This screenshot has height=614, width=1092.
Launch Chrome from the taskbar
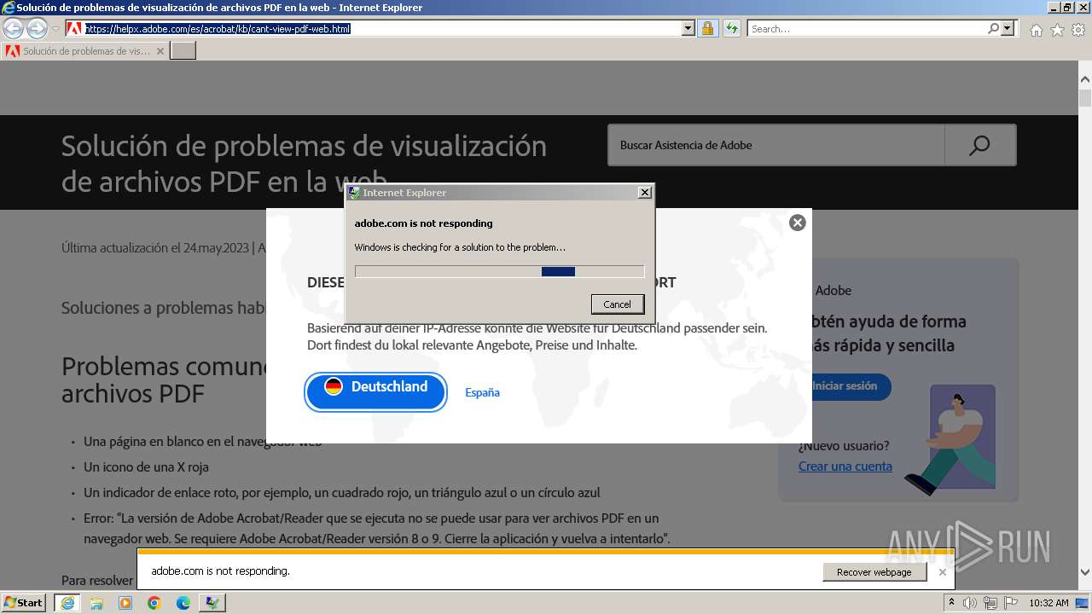(x=154, y=603)
